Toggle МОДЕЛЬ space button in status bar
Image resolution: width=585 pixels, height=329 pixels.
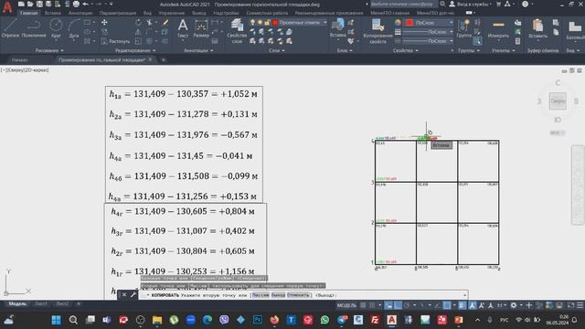[x=346, y=305]
